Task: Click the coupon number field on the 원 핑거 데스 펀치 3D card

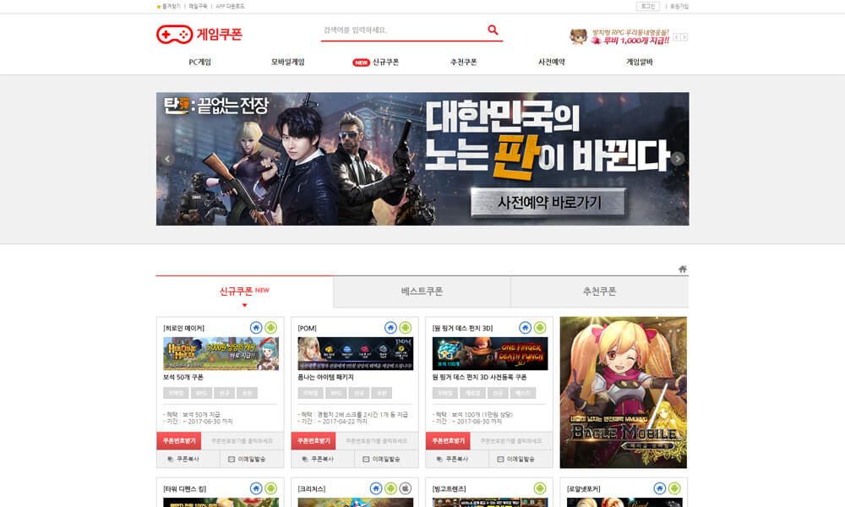Action: 511,441
